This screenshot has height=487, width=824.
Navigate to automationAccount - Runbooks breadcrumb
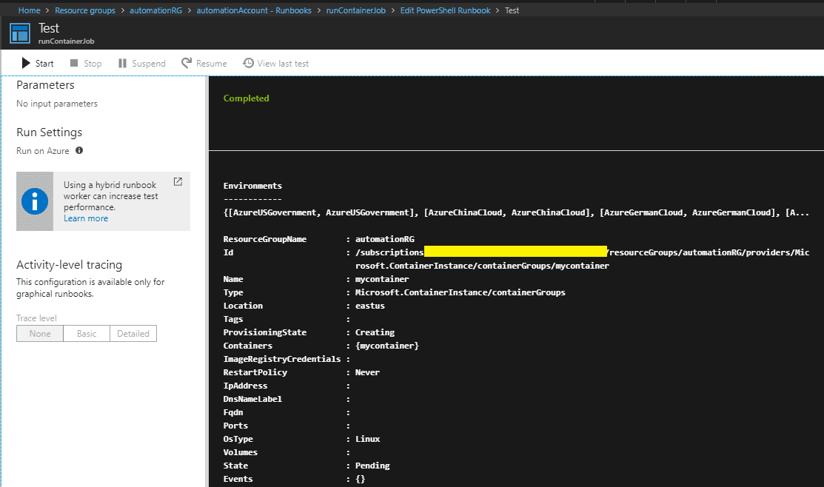[254, 10]
